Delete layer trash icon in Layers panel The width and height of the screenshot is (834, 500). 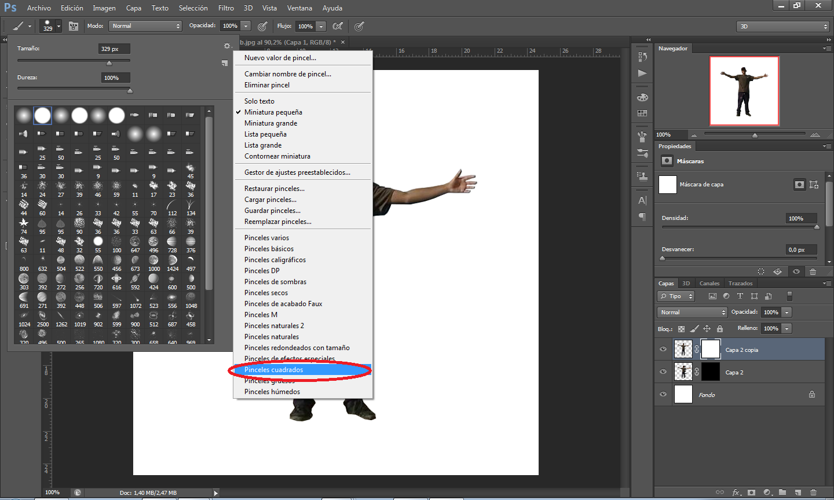pyautogui.click(x=813, y=492)
